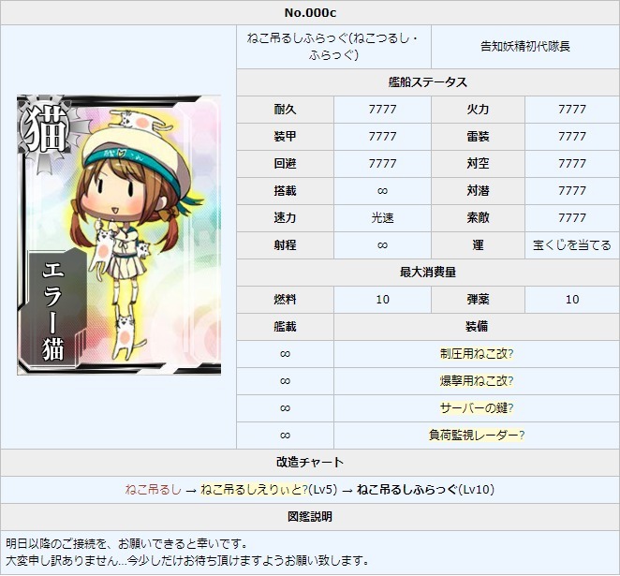Click the 弾薬 value 10
The width and height of the screenshot is (620, 576).
click(x=571, y=300)
